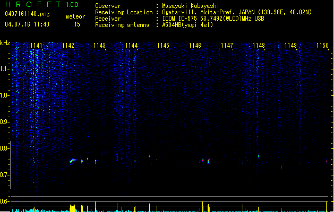This screenshot has width=334, height=212.
Task: Click the 0.6 kHz frequency tick label
Action: (x=4, y=201)
